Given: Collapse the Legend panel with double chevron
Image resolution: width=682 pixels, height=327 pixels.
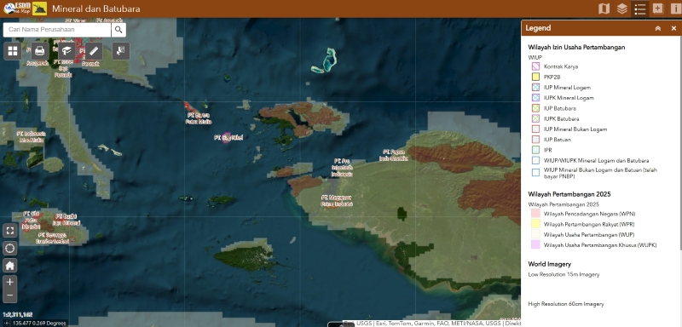Looking at the screenshot, I should tap(658, 28).
